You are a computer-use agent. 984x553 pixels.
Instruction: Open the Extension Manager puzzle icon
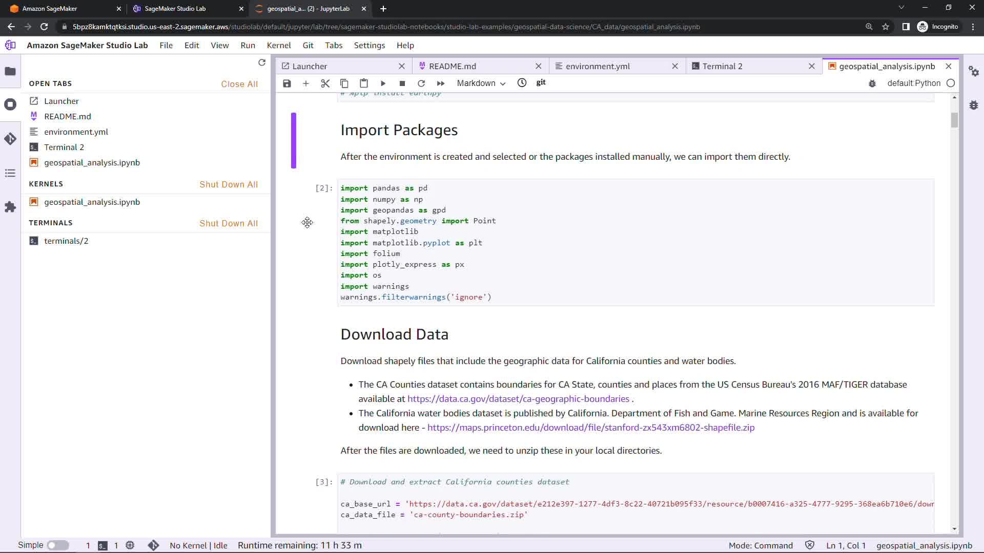click(x=10, y=207)
